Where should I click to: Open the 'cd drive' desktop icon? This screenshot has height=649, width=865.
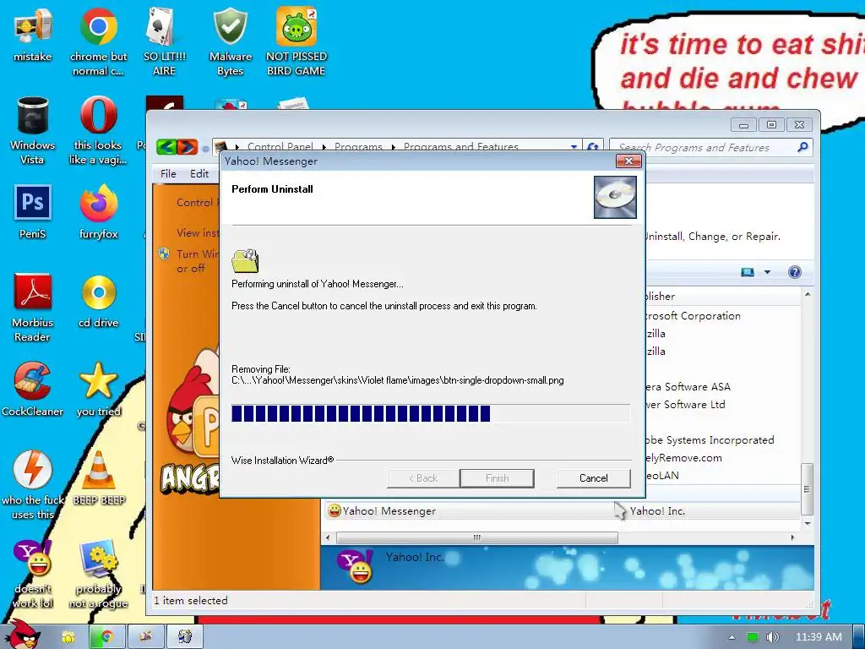(x=98, y=301)
